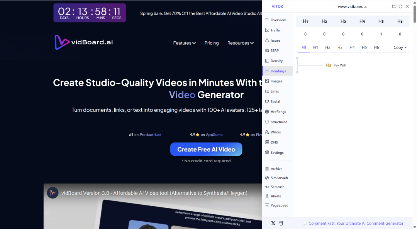Click the X (Twitter) icon in AITDK footer
The width and height of the screenshot is (417, 229).
pos(273,223)
